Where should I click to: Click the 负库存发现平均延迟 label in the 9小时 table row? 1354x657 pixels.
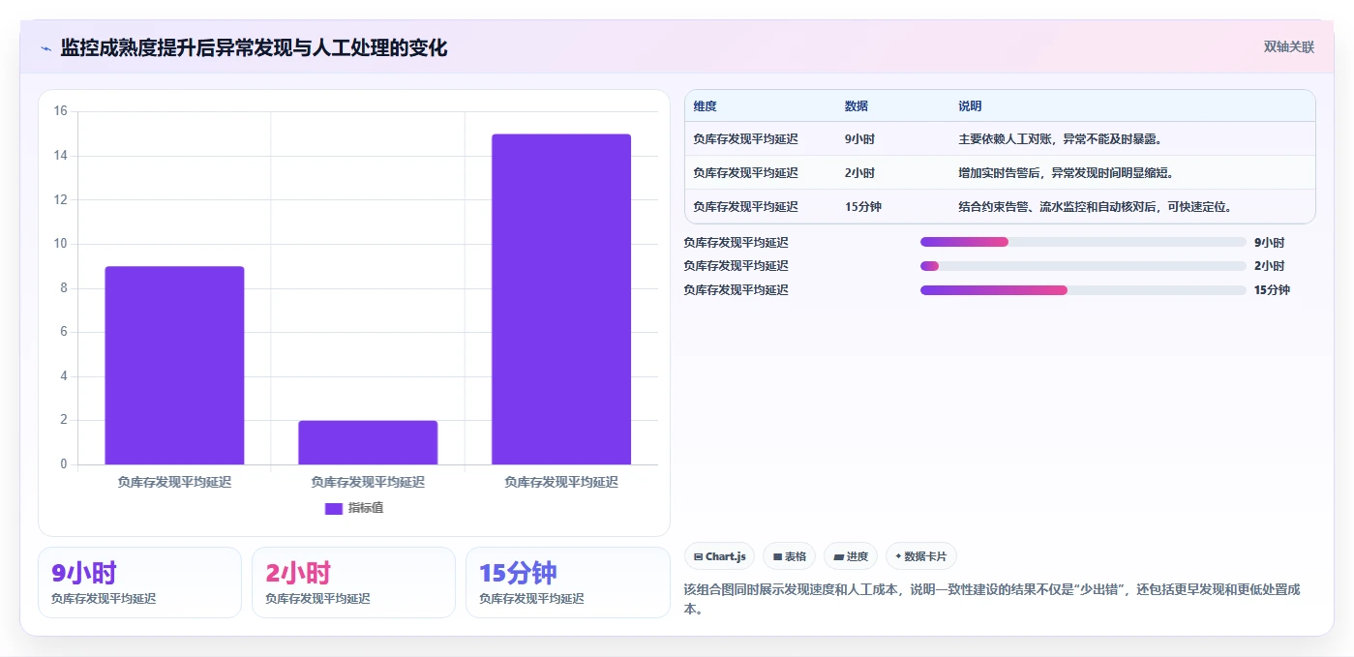point(745,139)
